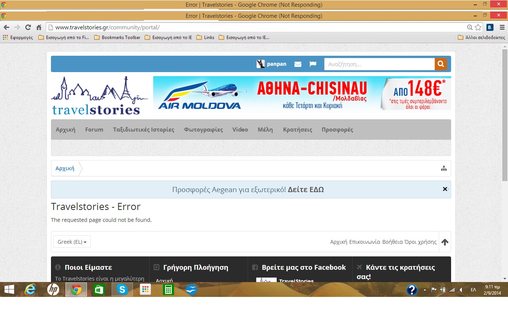Click Αρχική breadcrumb link

[65, 168]
